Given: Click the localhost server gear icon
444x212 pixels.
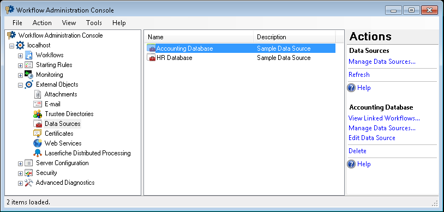Looking at the screenshot, I should [x=20, y=45].
